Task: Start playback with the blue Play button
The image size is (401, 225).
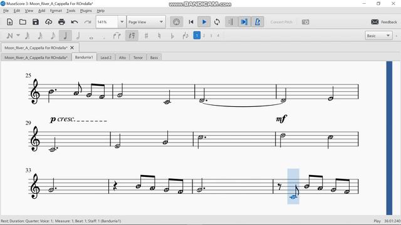Action: point(204,22)
